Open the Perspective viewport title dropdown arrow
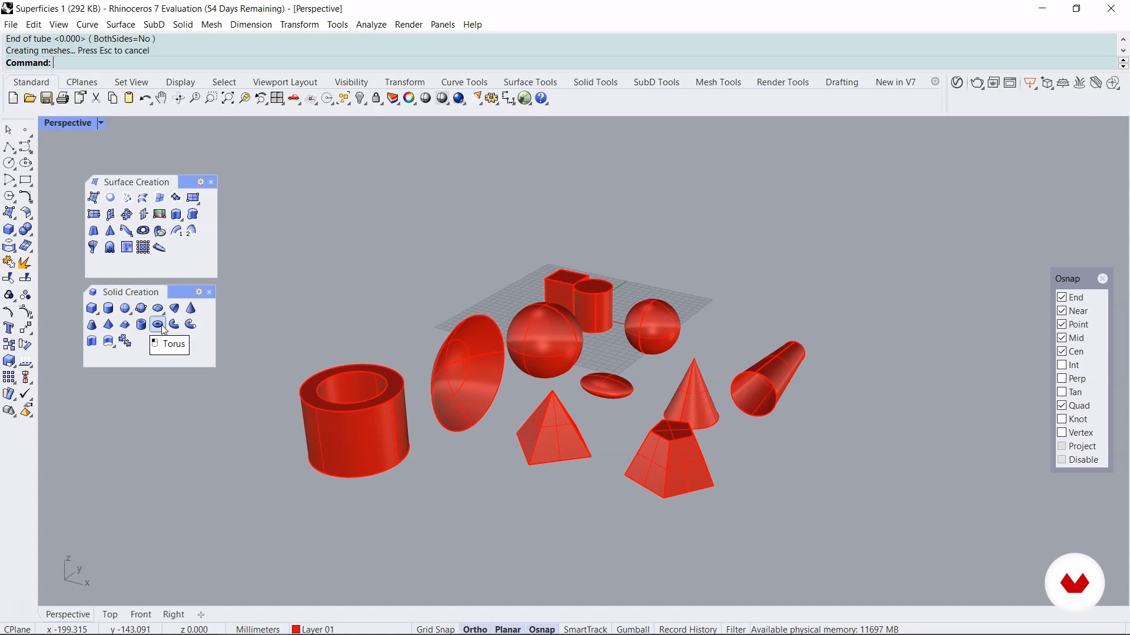This screenshot has height=635, width=1130. [101, 123]
